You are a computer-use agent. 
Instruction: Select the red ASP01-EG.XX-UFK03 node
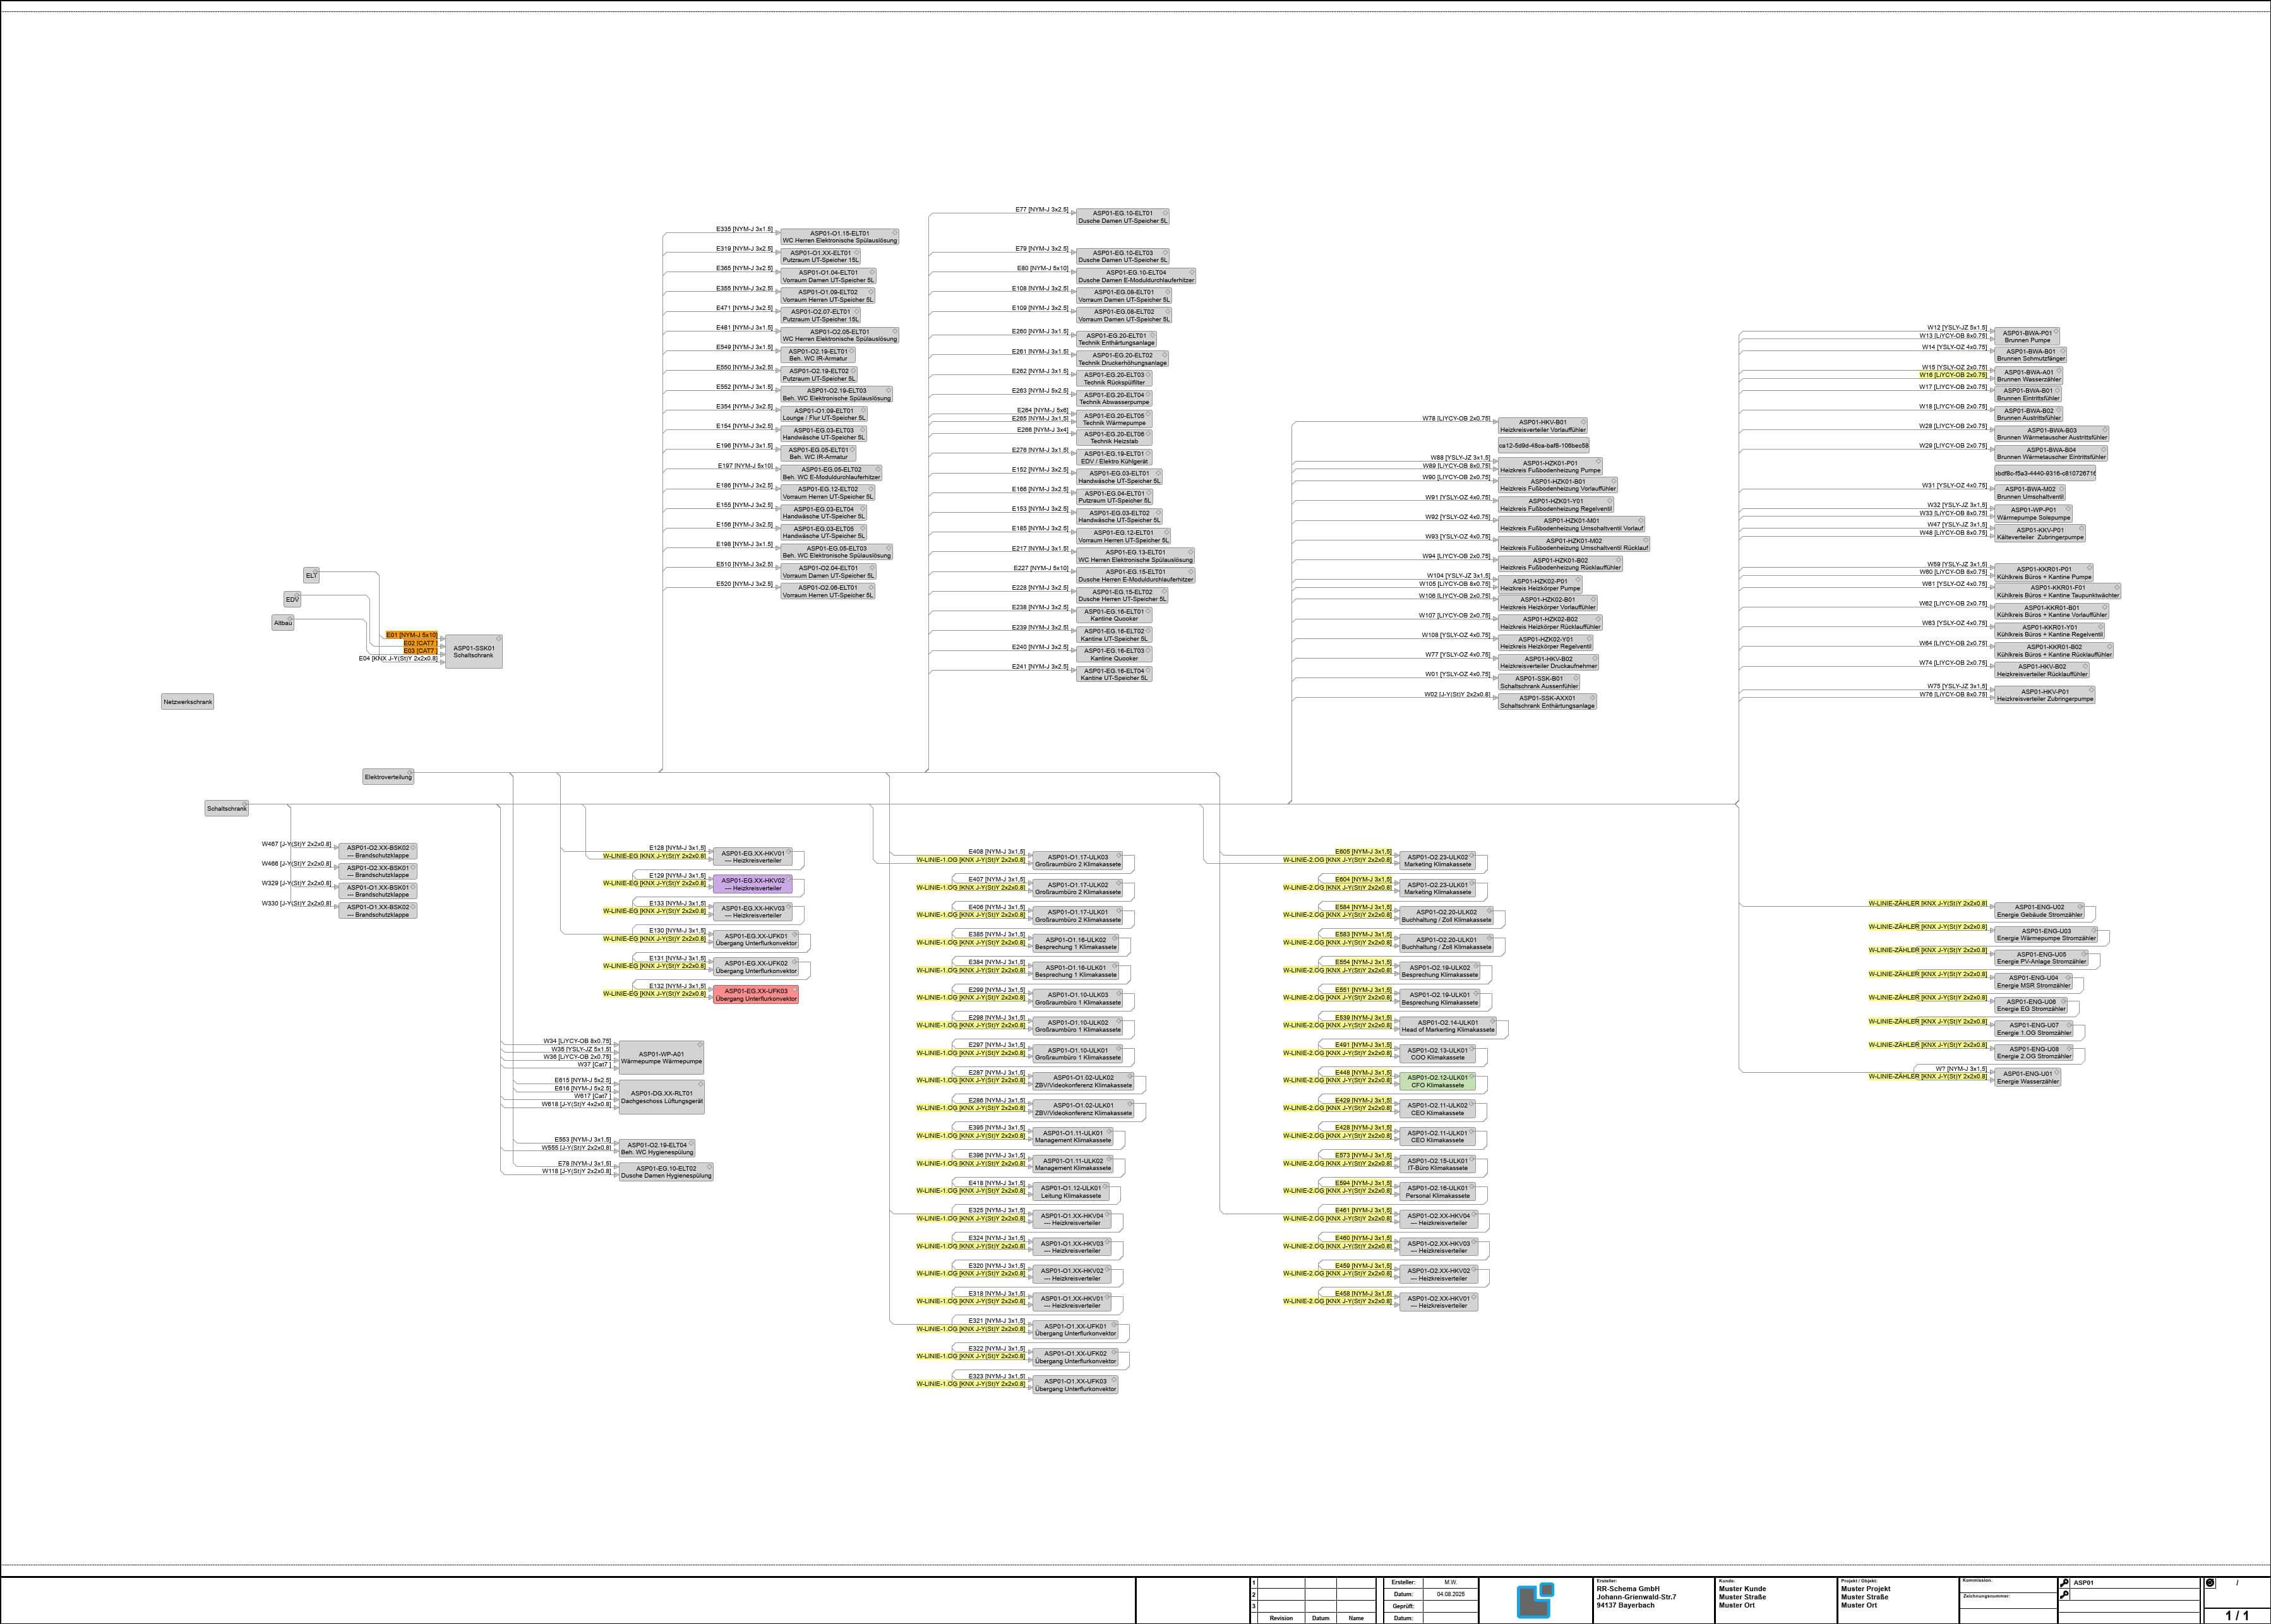click(756, 995)
